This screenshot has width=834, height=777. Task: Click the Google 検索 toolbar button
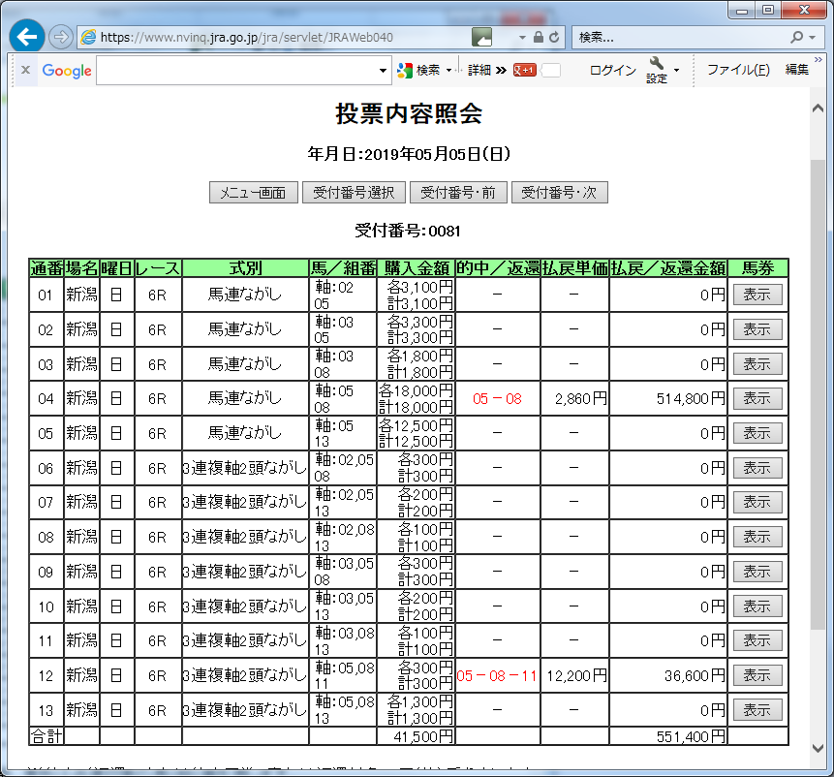(x=418, y=70)
